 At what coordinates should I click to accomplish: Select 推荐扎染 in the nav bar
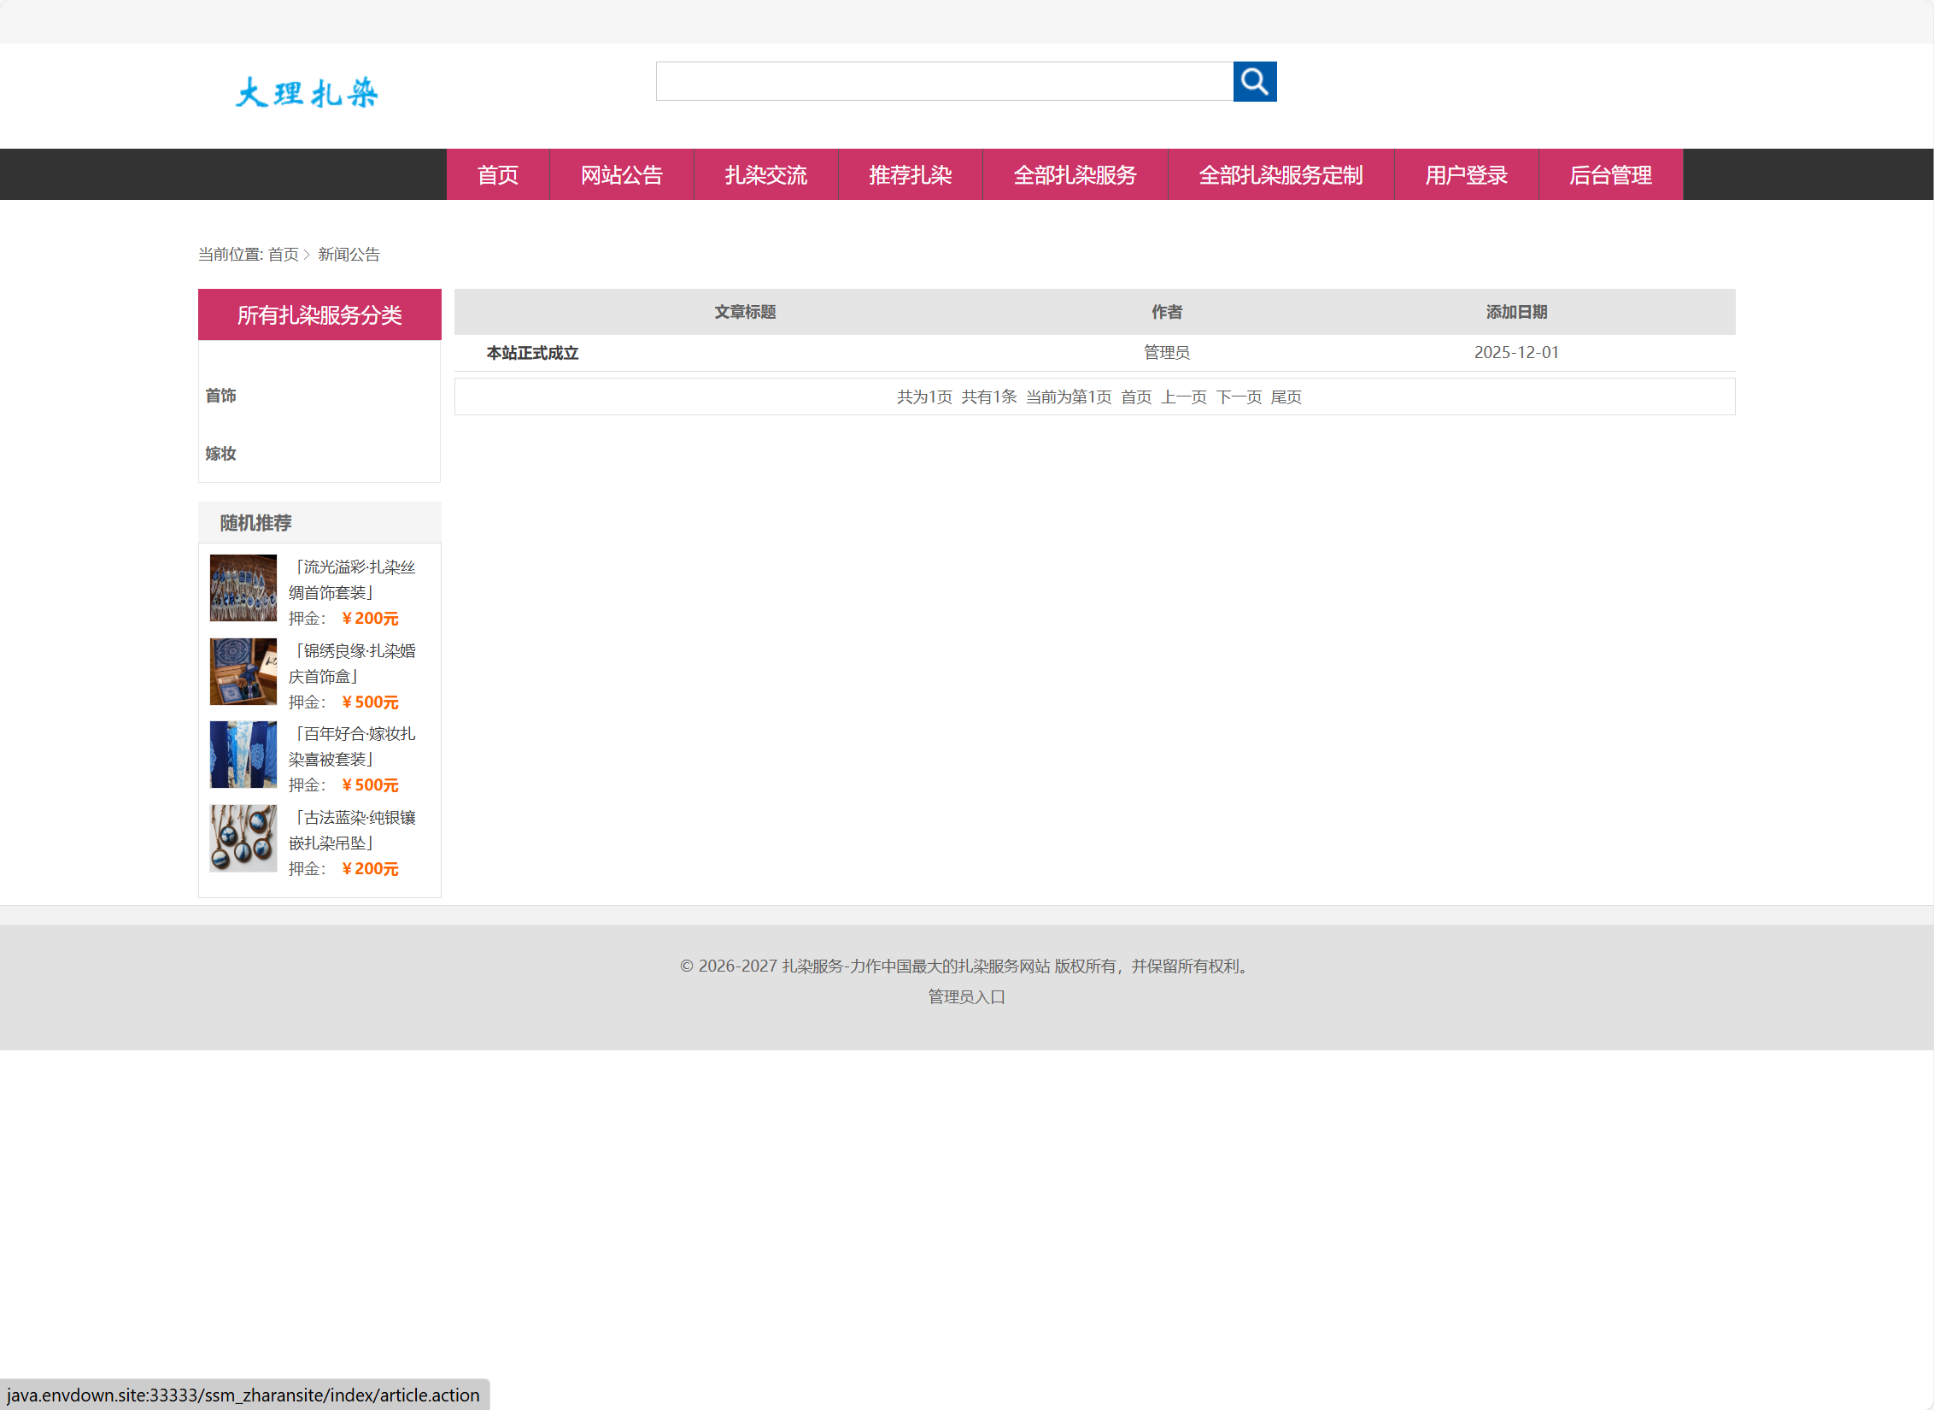click(x=910, y=175)
